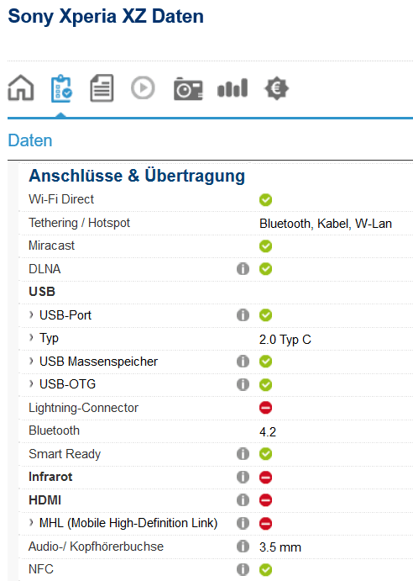This screenshot has height=581, width=413.
Task: Click the info icon beside NFC
Action: (x=243, y=569)
